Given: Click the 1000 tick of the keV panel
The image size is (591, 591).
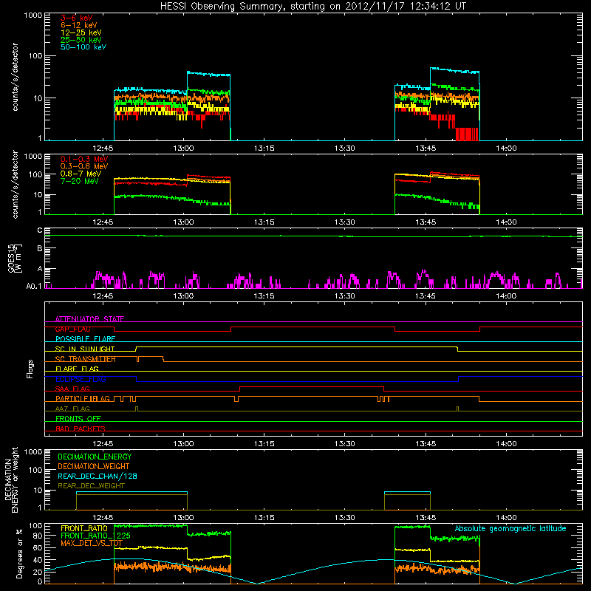Looking at the screenshot, I should click(x=33, y=16).
